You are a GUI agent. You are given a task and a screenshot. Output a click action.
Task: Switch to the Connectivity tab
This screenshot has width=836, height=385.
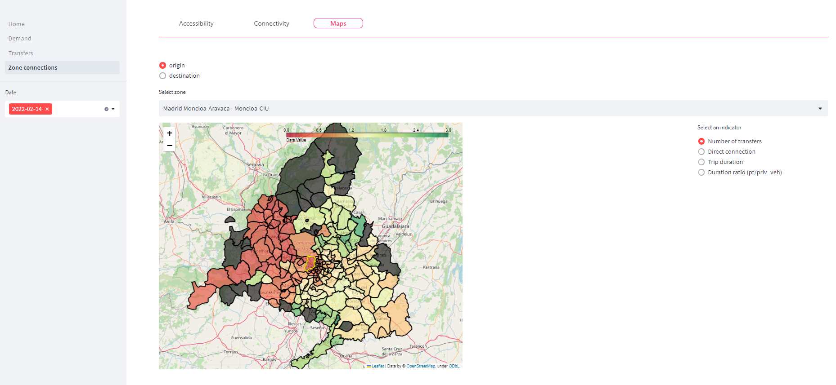click(271, 23)
